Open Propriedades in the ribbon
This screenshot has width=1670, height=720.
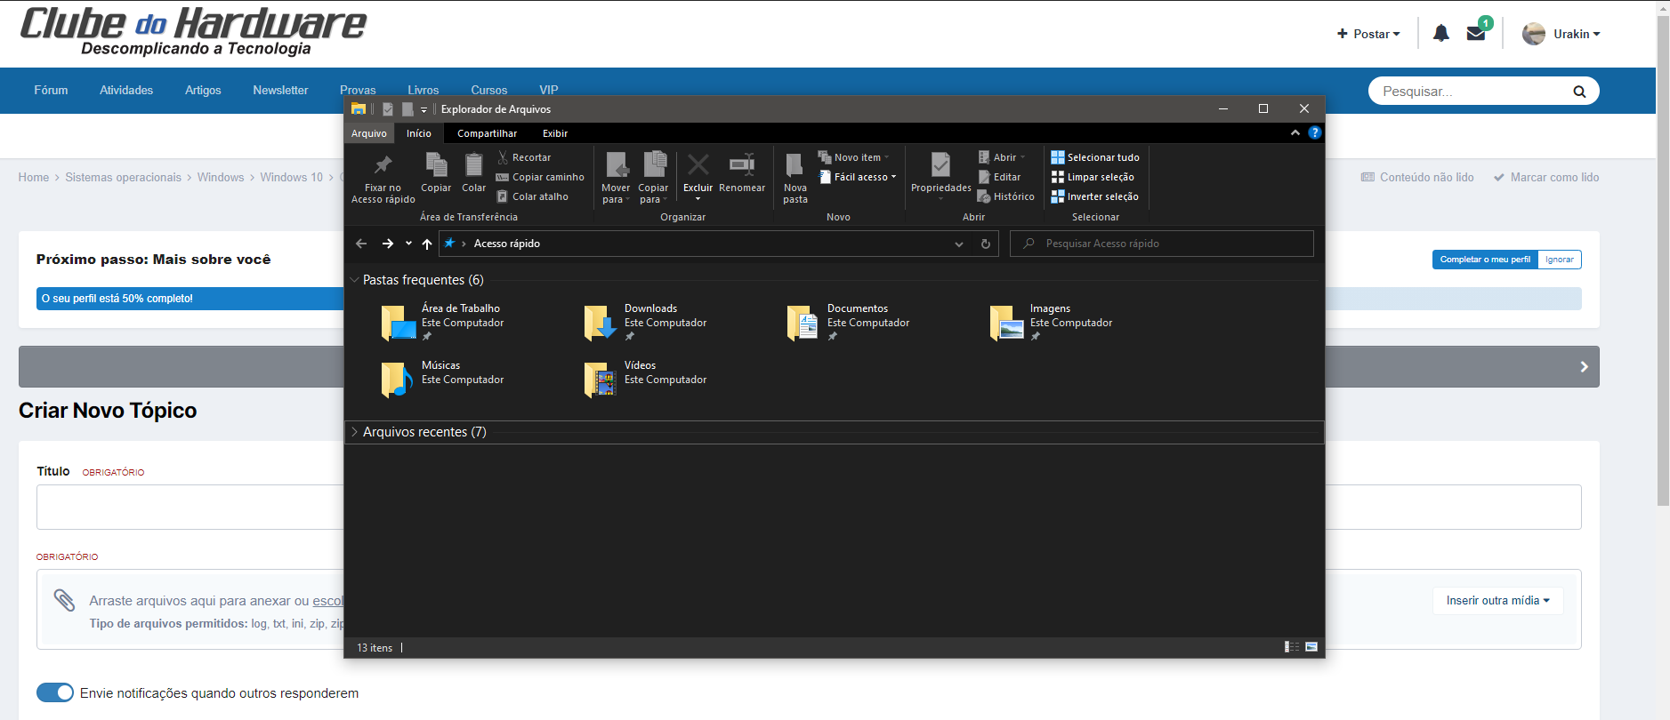pyautogui.click(x=940, y=175)
